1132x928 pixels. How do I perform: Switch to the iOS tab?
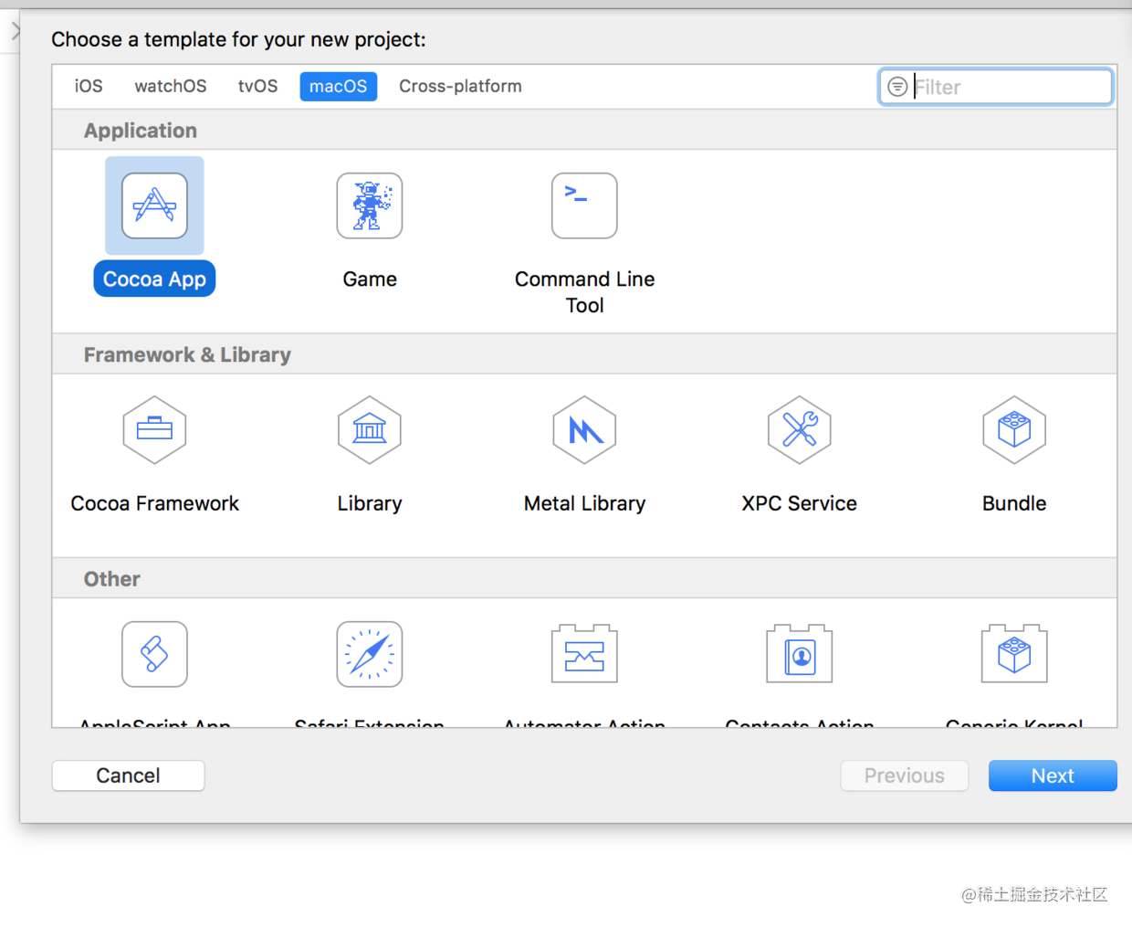point(89,86)
